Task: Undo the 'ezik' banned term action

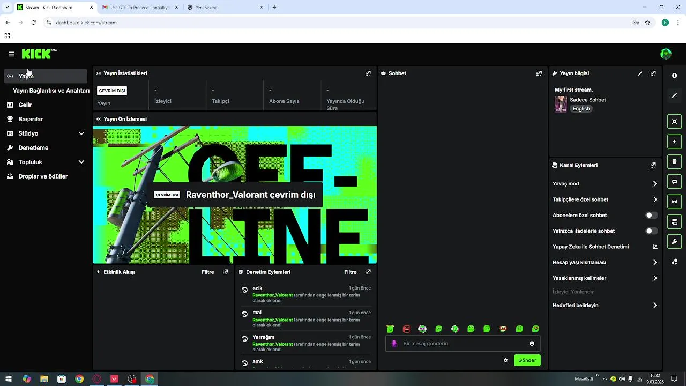Action: 245,289
